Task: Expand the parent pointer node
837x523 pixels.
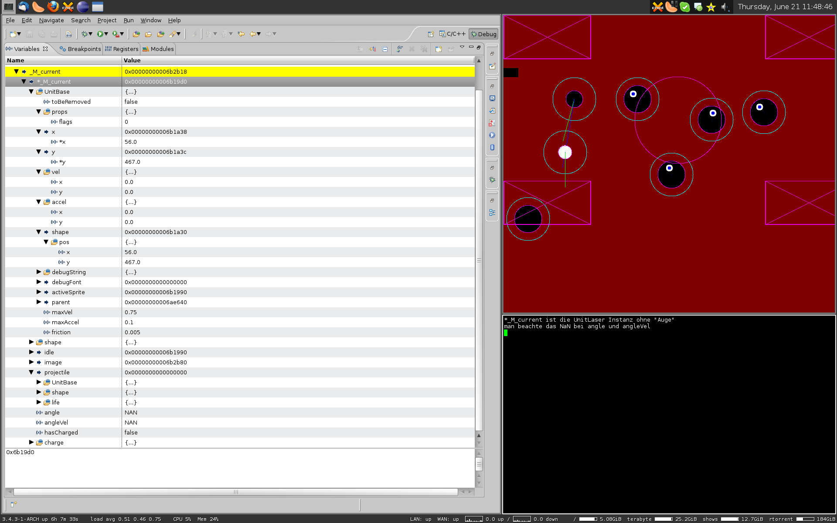Action: 38,302
